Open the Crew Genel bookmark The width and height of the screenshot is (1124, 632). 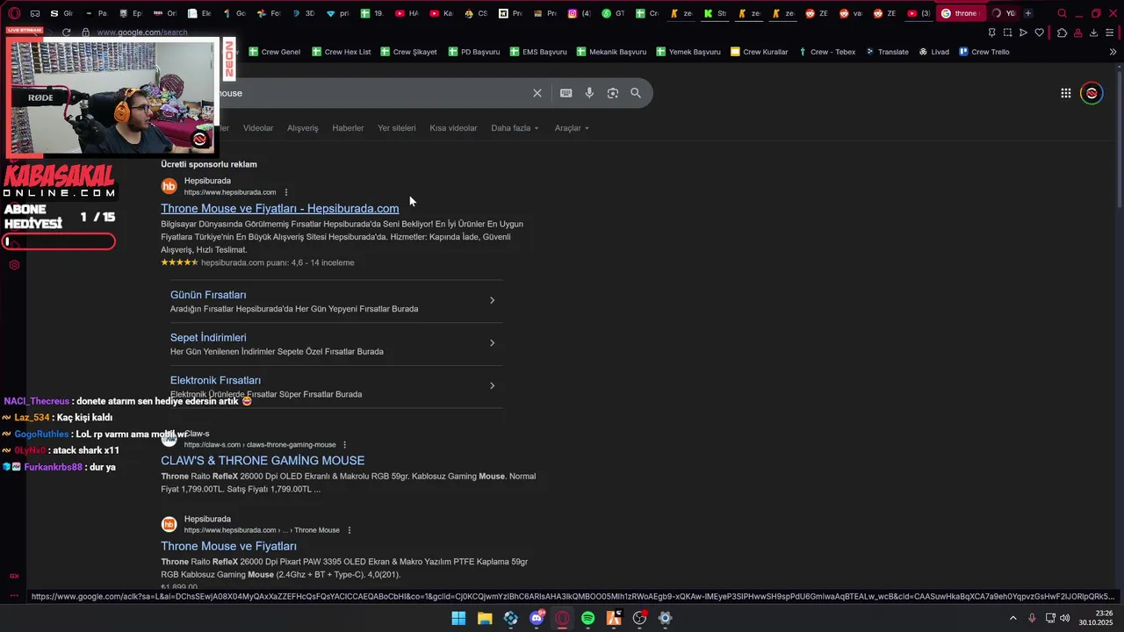tap(274, 52)
